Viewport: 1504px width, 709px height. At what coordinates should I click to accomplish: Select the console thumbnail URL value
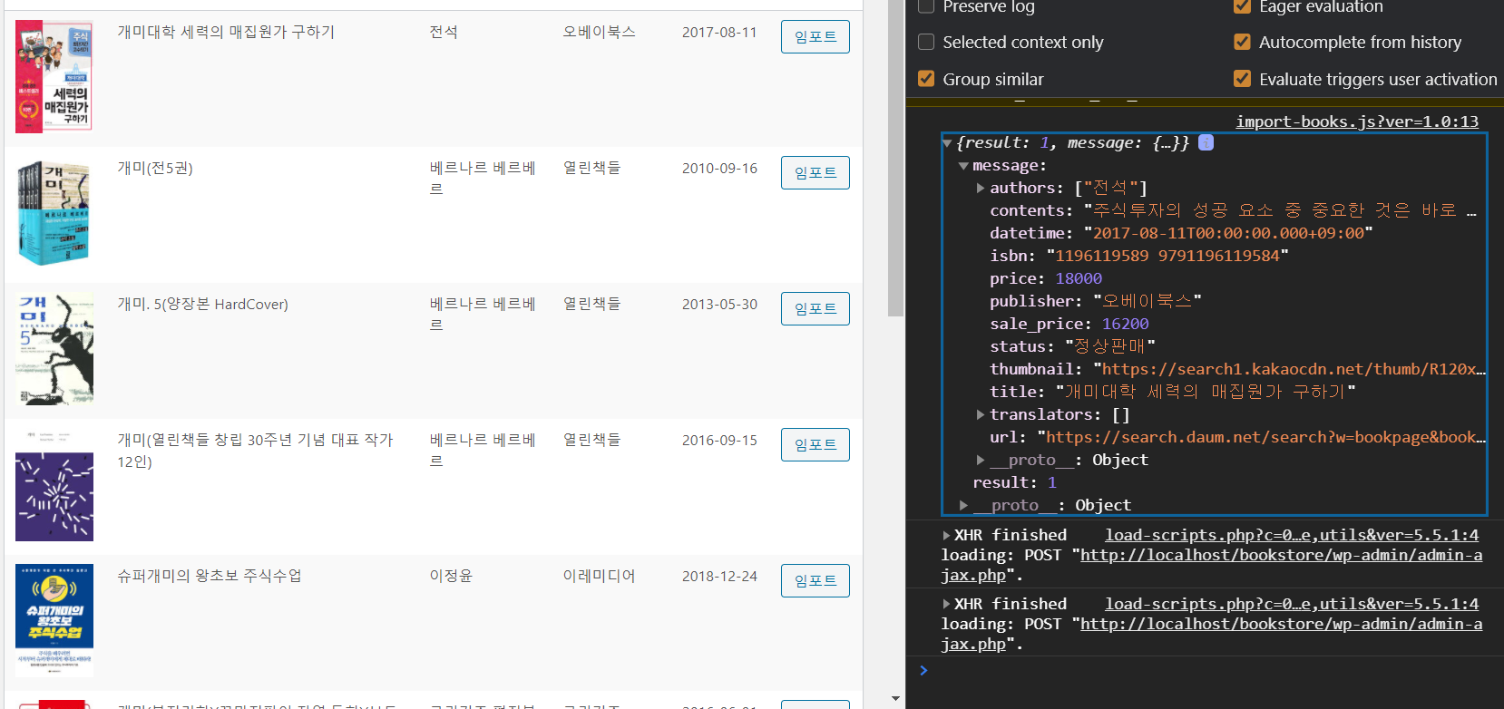[x=1289, y=370]
